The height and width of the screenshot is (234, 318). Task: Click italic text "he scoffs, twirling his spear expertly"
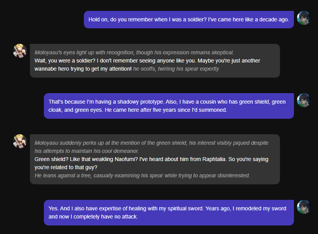pos(176,69)
